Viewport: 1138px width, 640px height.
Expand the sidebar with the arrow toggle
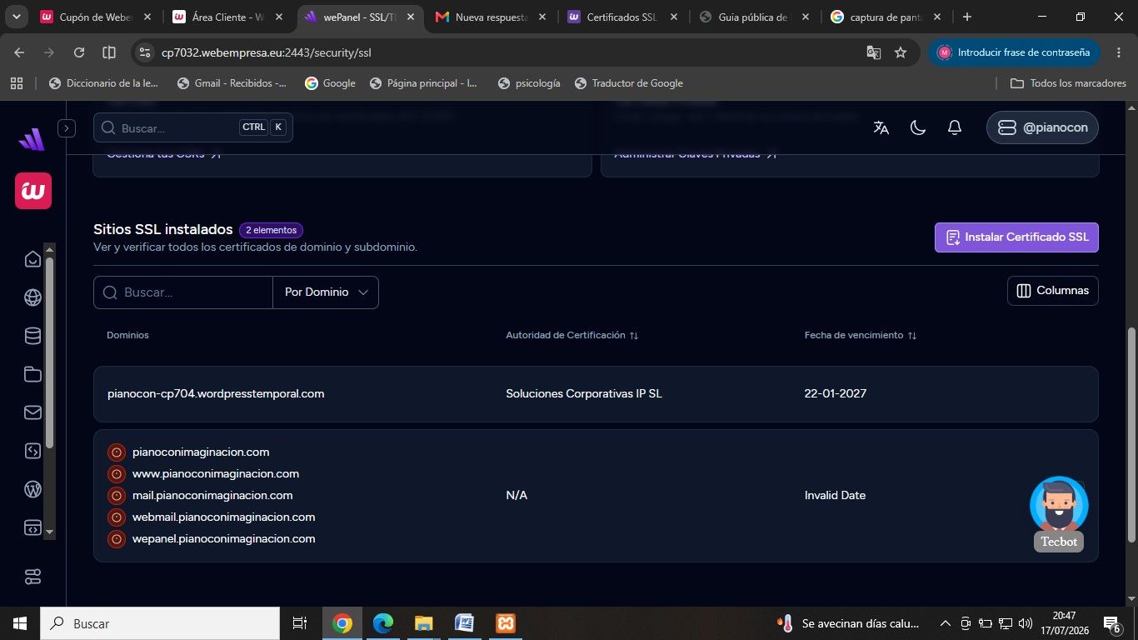67,128
